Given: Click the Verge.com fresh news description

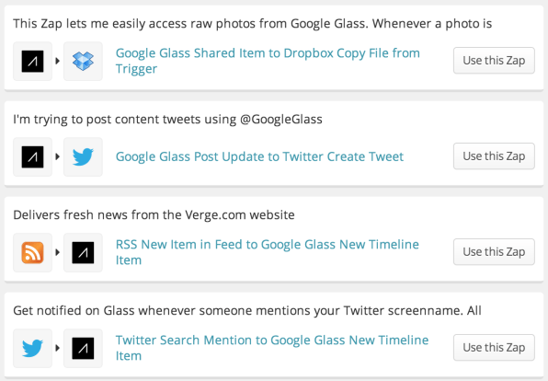Looking at the screenshot, I should tap(154, 214).
